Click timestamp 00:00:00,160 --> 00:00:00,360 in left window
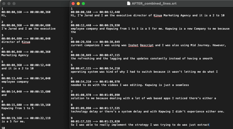The height and width of the screenshot is (129, 233). (26, 12)
